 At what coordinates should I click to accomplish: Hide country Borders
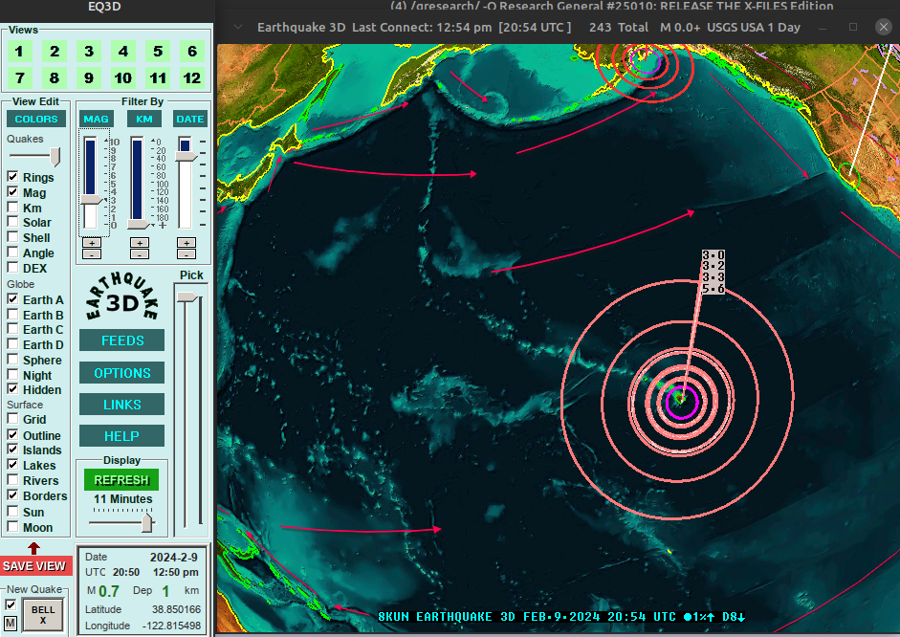pyautogui.click(x=12, y=495)
